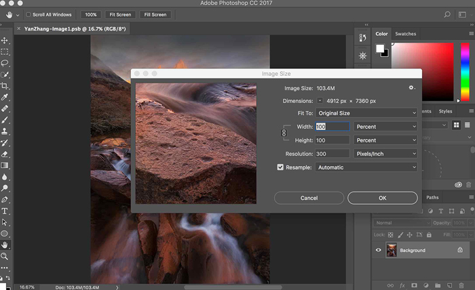Select the Lasso tool

(x=5, y=63)
